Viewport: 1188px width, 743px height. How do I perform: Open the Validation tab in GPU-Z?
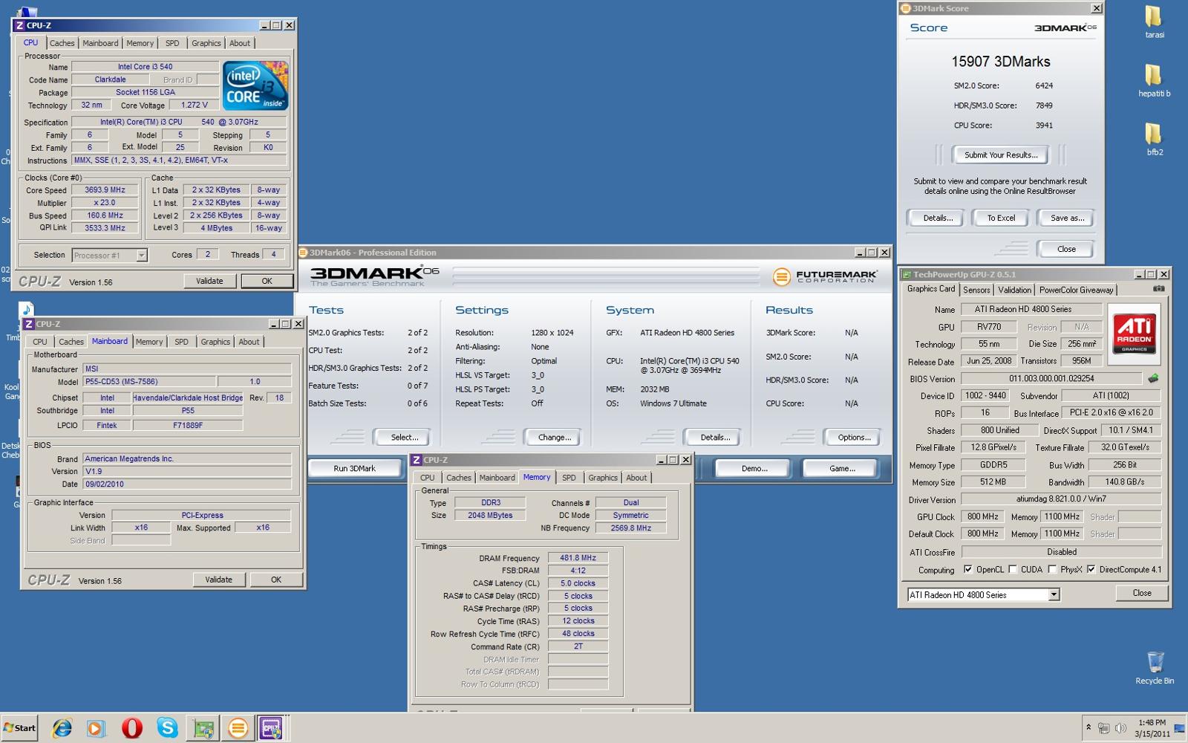pos(1014,290)
